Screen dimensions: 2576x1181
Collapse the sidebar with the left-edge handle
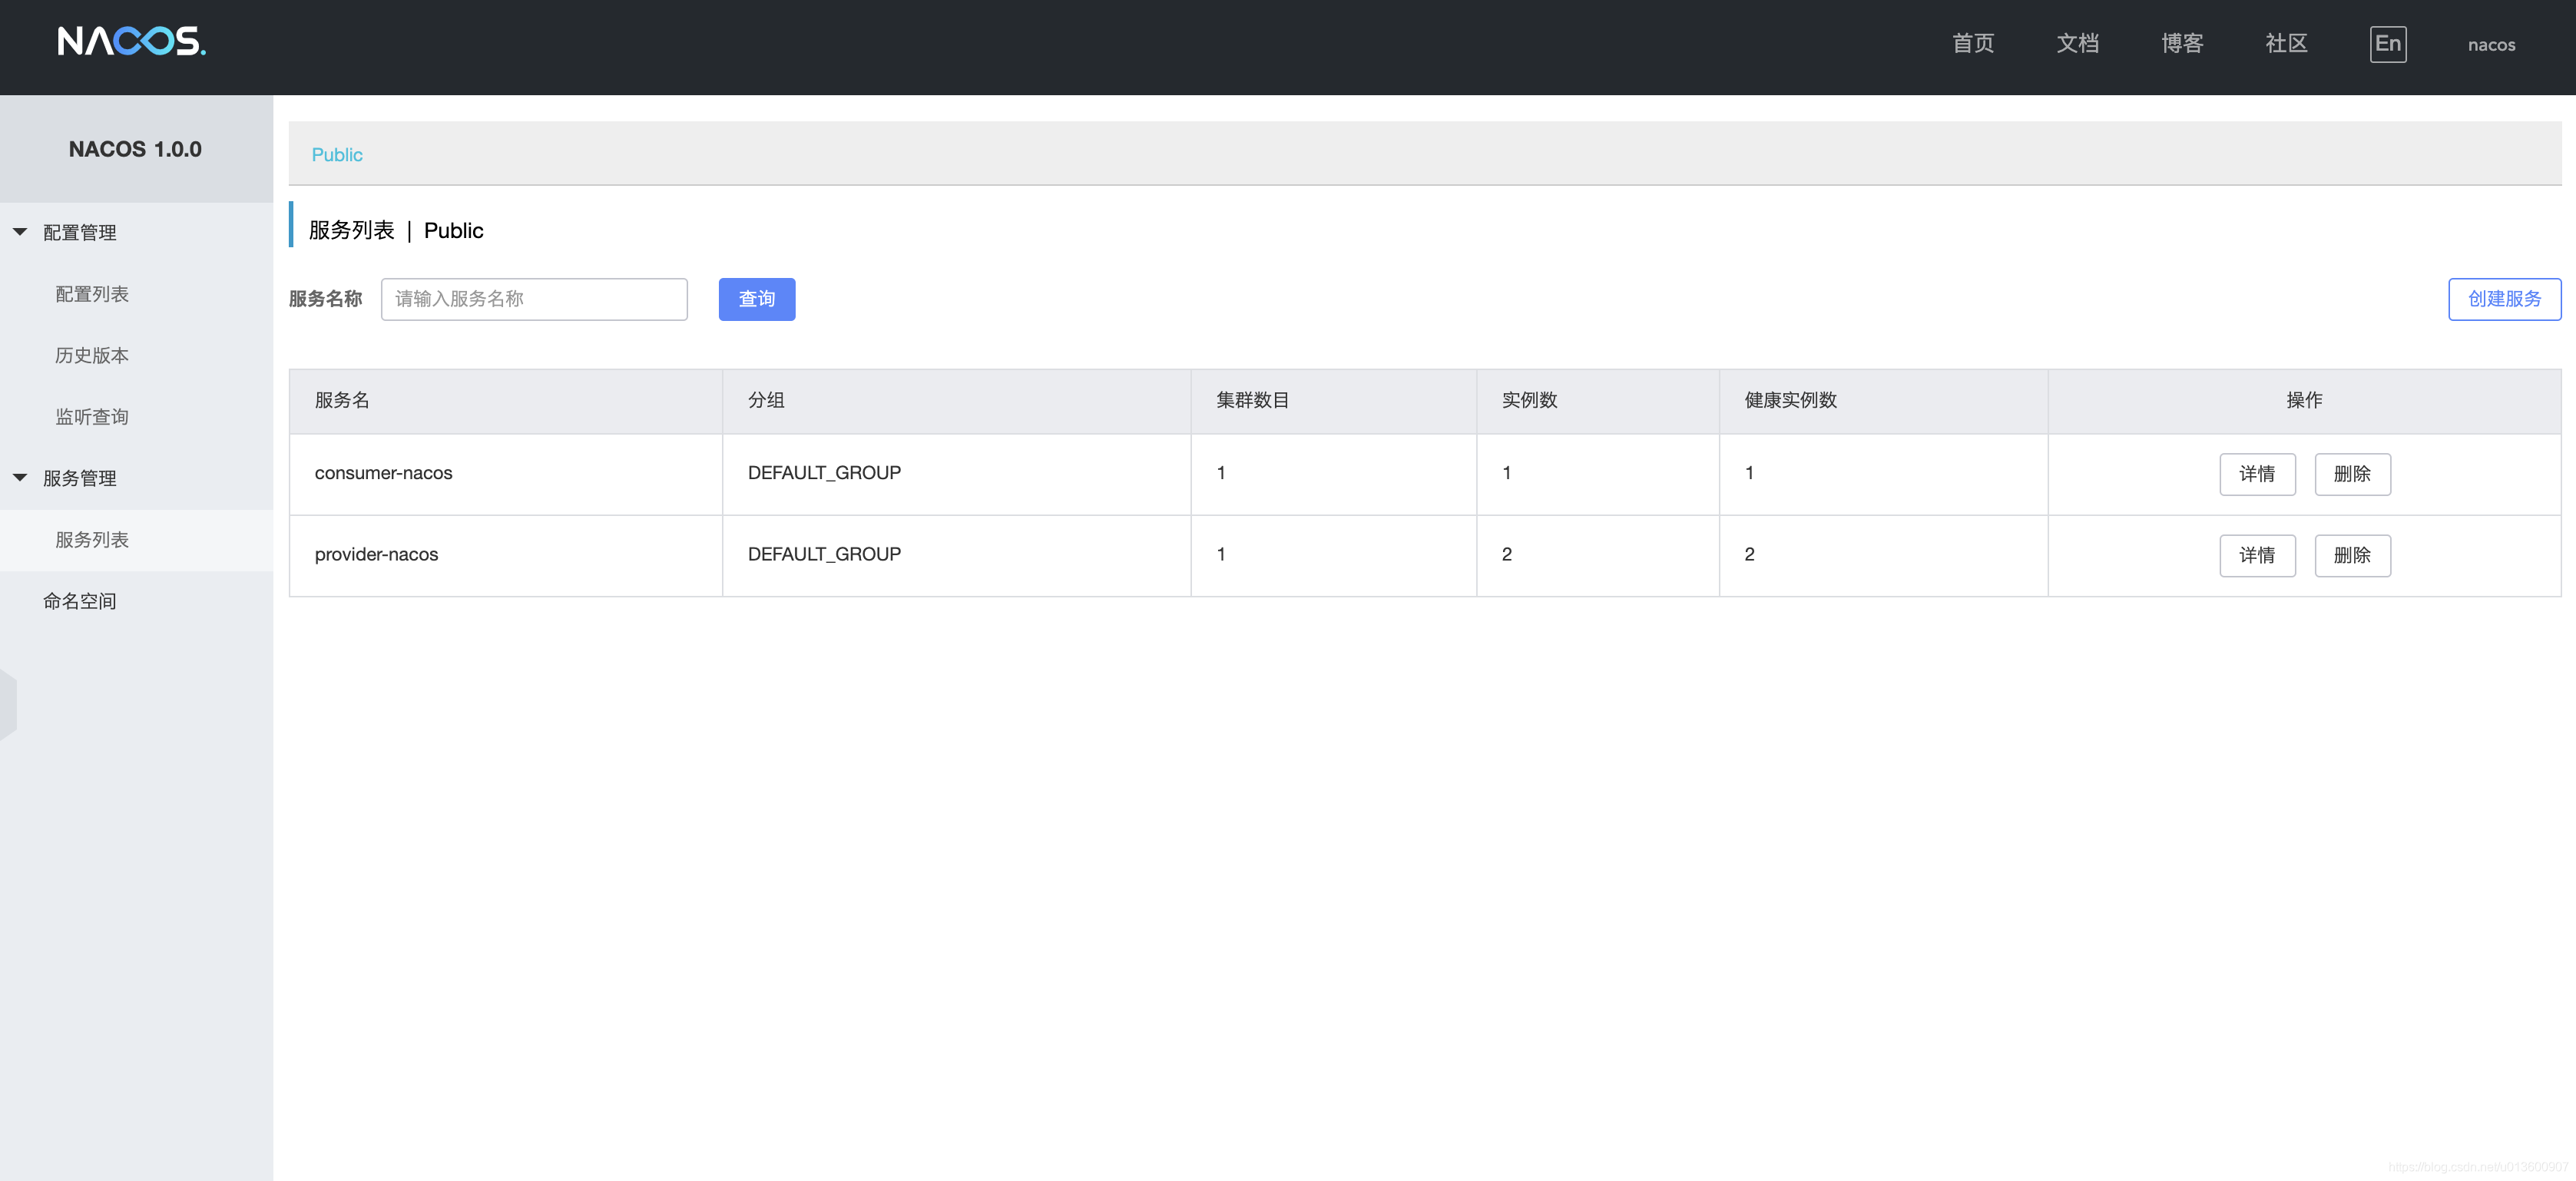tap(8, 705)
